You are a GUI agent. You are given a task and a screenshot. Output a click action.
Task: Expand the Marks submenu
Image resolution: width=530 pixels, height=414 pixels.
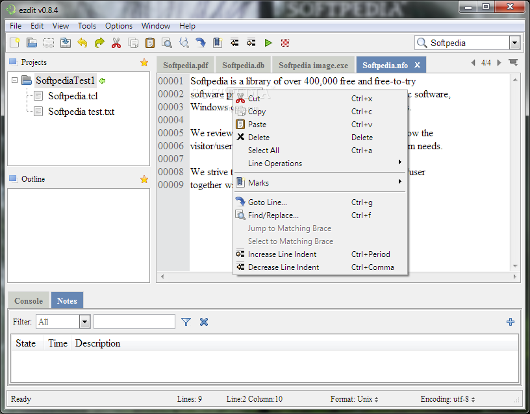320,183
